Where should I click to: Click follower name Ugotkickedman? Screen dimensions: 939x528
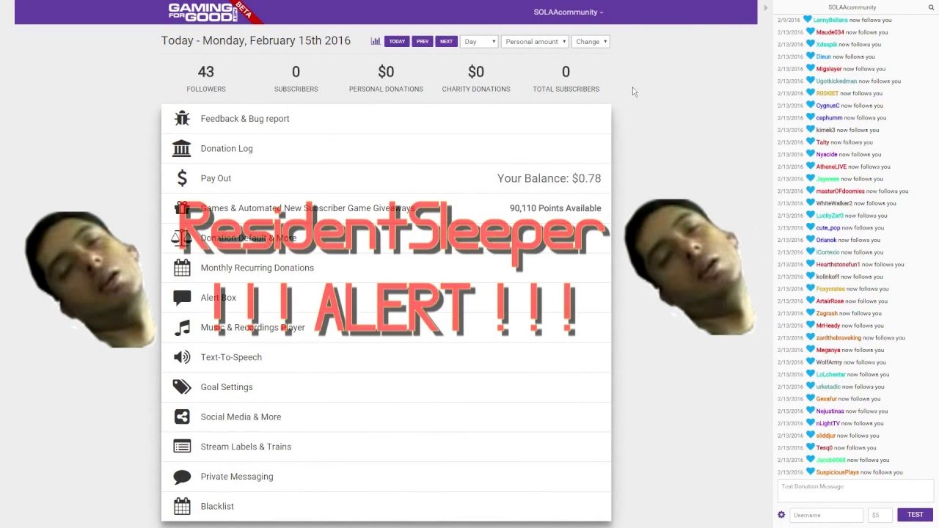tap(836, 81)
